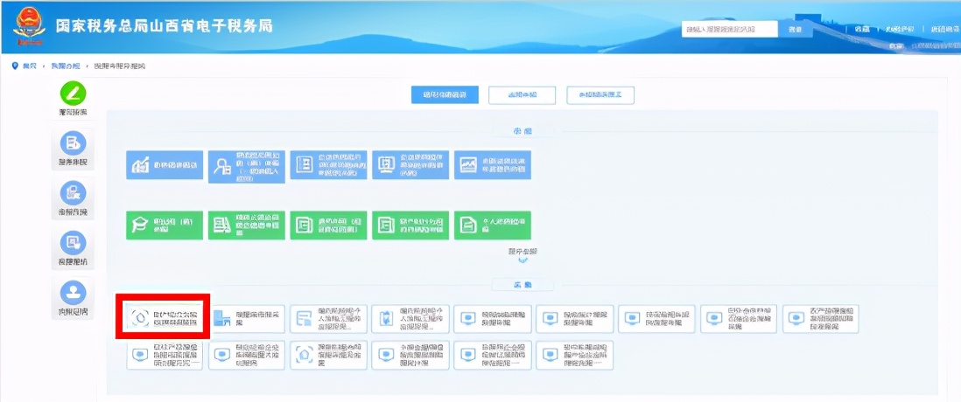Open the green tile with graduation cap icon
The height and width of the screenshot is (402, 961).
click(165, 225)
